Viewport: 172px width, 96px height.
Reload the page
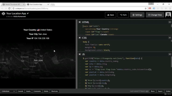(x=9, y=8)
